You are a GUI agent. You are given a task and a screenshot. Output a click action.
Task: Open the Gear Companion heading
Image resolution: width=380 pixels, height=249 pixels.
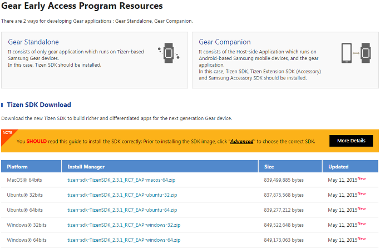coord(225,42)
